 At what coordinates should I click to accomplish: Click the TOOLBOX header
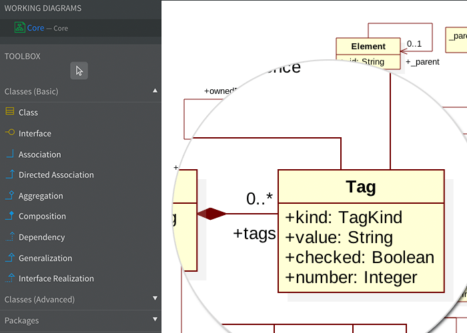[x=22, y=56]
